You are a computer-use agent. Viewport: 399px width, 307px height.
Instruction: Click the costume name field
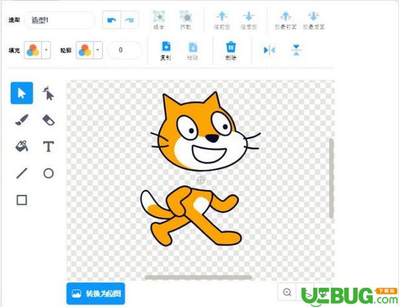click(x=60, y=20)
